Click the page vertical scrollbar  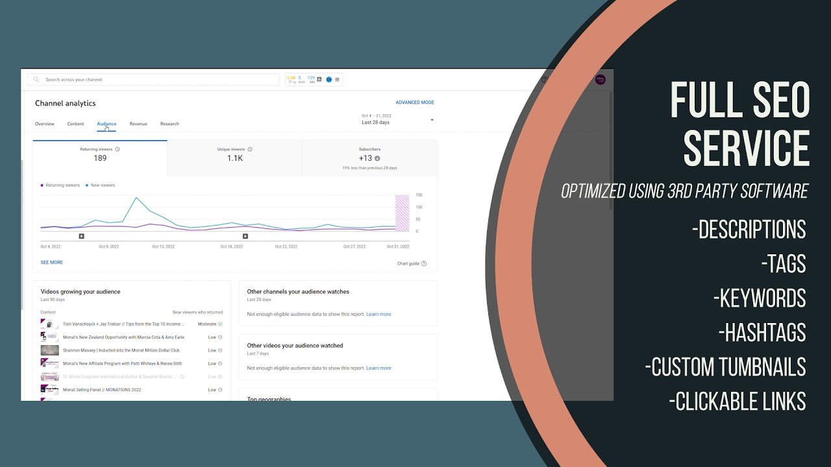611,149
